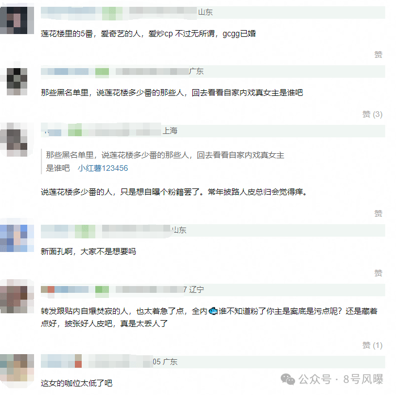Open the blue avatar of 新面孔 commenter
The width and height of the screenshot is (396, 395).
click(17, 238)
